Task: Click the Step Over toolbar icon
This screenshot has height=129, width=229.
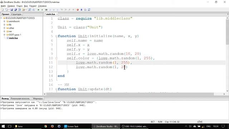Action: tap(65, 10)
